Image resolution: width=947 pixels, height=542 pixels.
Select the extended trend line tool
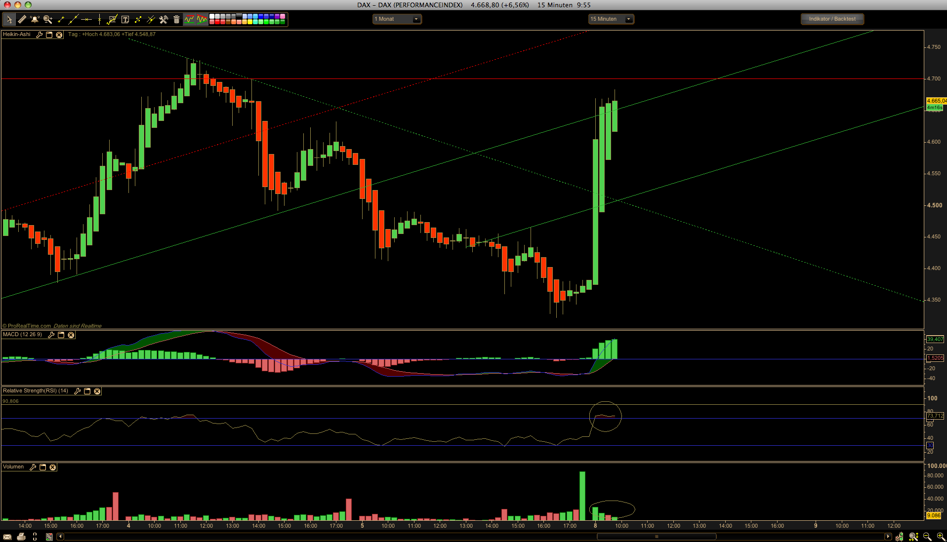pos(74,19)
